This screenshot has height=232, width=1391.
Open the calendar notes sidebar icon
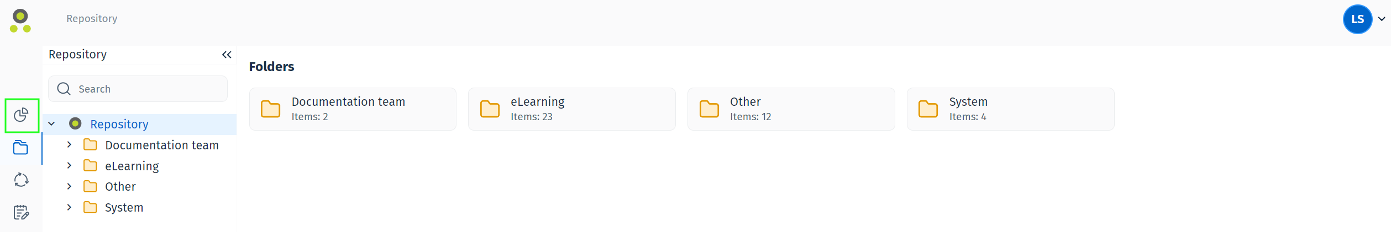21,213
